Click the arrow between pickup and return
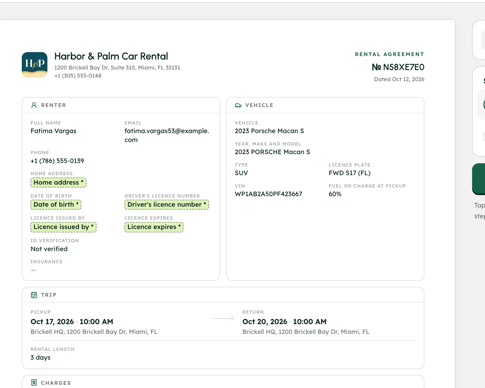Screen dimensions: 485x388 pyautogui.click(x=223, y=318)
